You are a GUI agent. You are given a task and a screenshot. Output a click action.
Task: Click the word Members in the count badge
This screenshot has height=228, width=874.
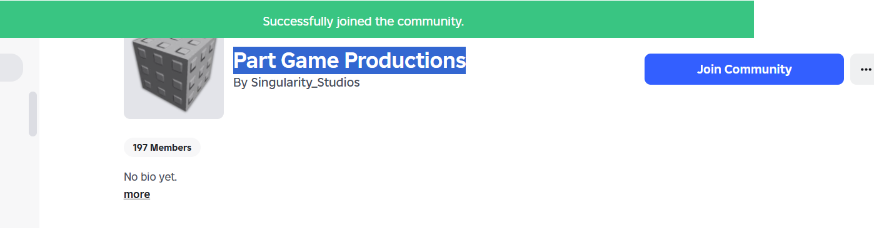pos(171,148)
